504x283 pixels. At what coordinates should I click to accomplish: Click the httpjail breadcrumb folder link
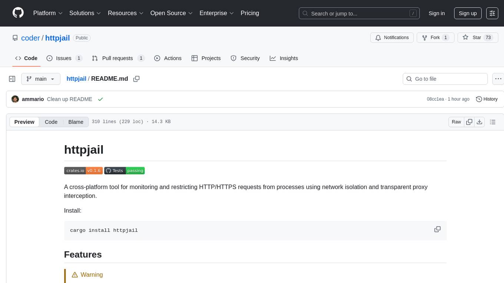click(x=76, y=79)
